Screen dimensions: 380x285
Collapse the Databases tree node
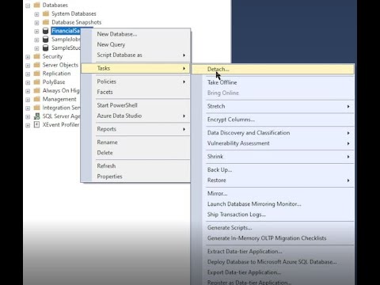(x=28, y=6)
